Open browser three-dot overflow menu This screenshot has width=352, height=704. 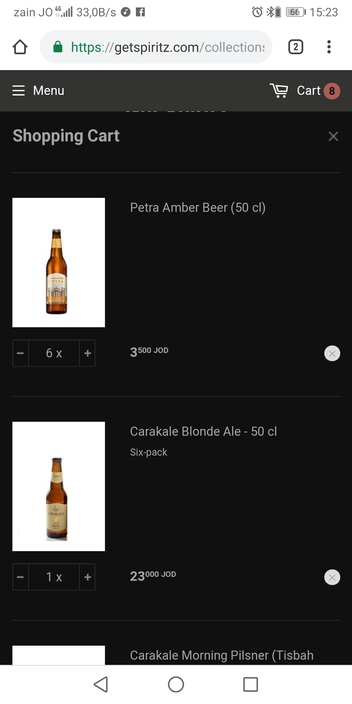click(329, 47)
